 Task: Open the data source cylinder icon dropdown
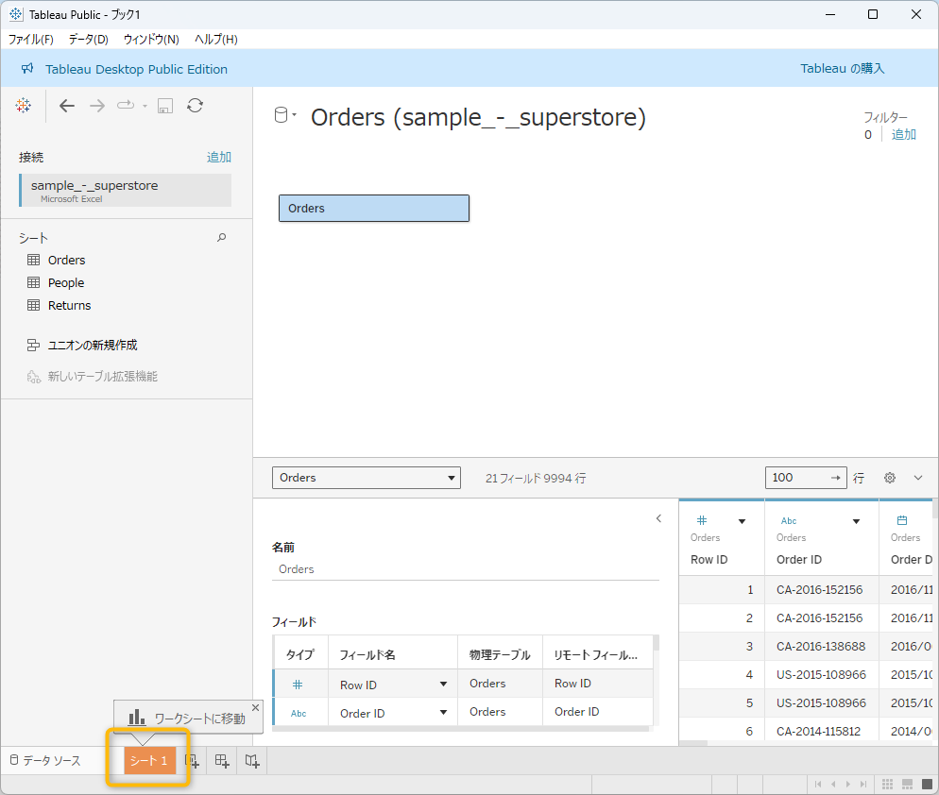click(284, 116)
